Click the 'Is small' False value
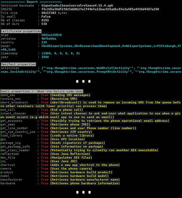182x198 pixels. point(46,17)
